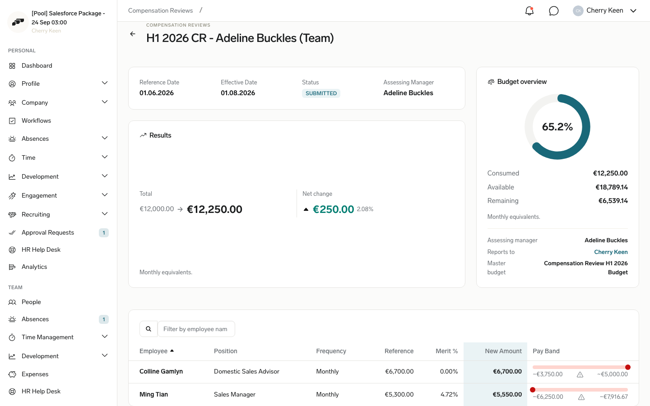Click Ming Tian's pay band bar

point(580,390)
